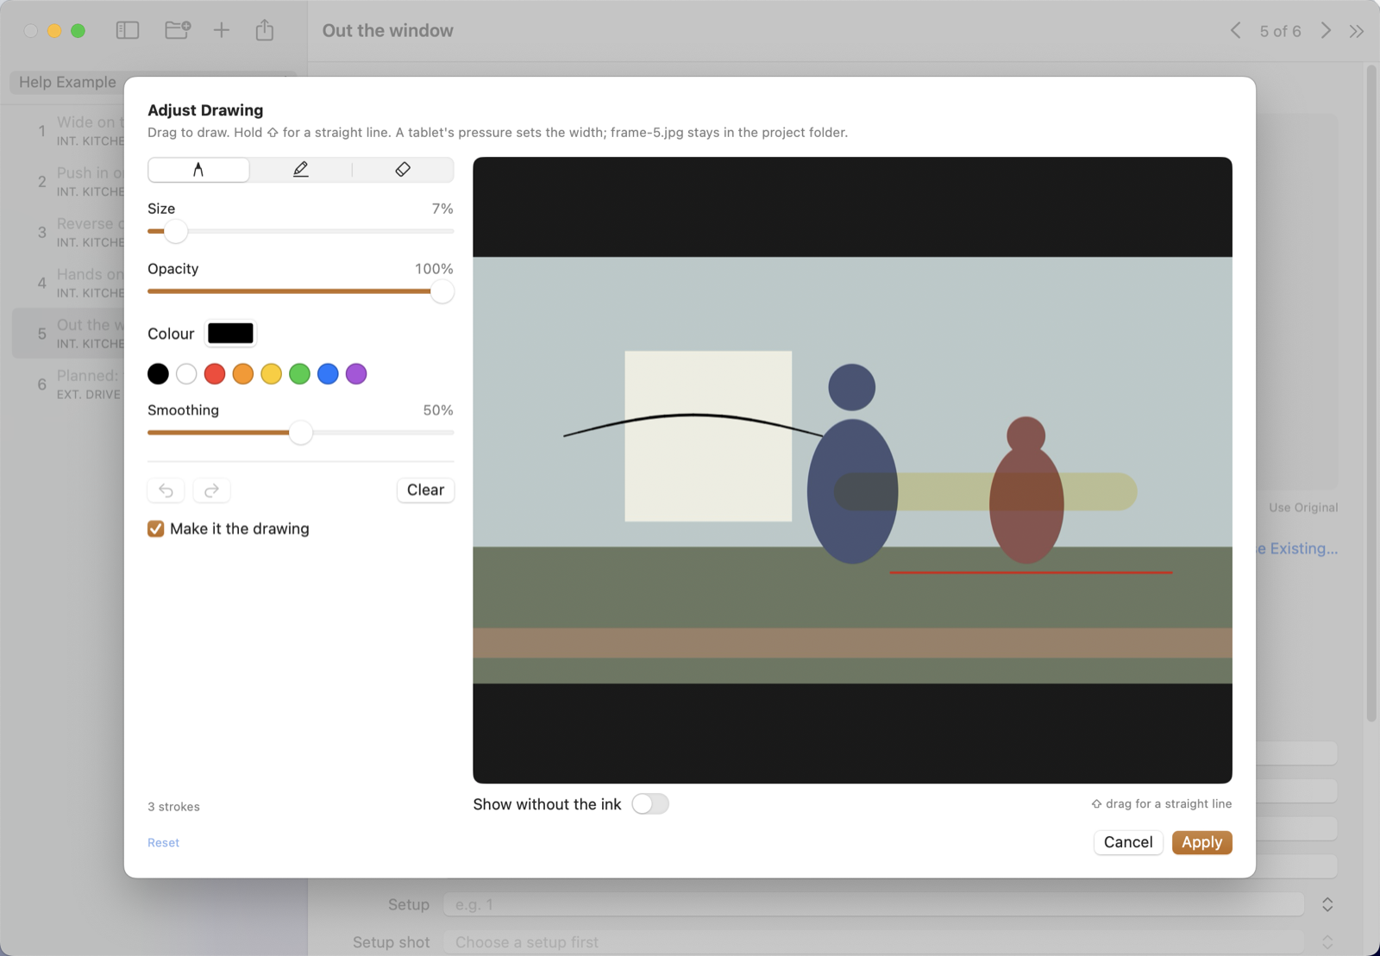This screenshot has height=956, width=1380.
Task: Select the marker highlighter tool
Action: coord(300,170)
